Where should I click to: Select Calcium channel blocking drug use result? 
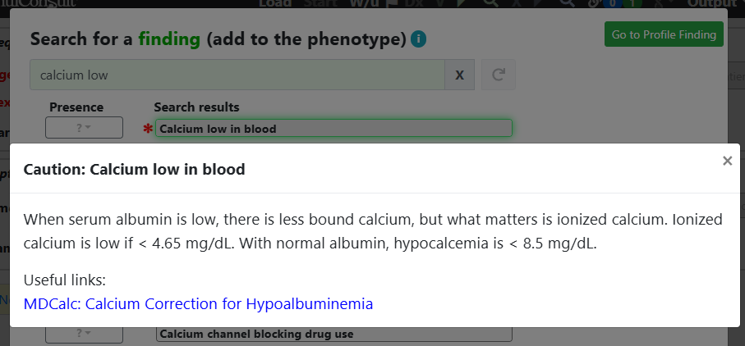pos(333,334)
